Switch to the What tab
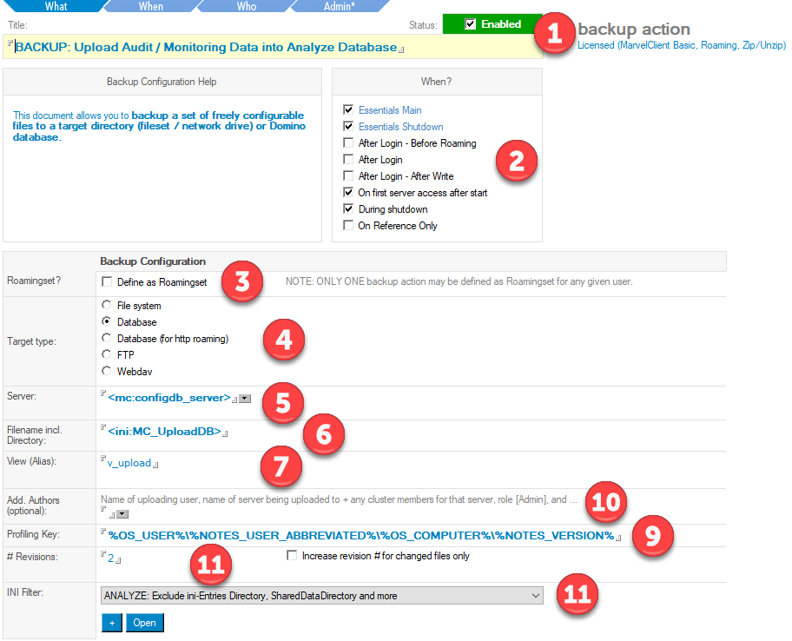The image size is (792, 641). pyautogui.click(x=56, y=6)
